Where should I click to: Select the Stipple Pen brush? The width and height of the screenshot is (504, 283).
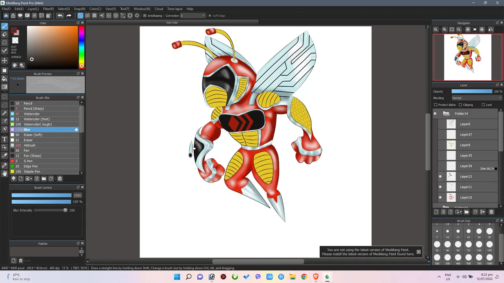pyautogui.click(x=44, y=171)
